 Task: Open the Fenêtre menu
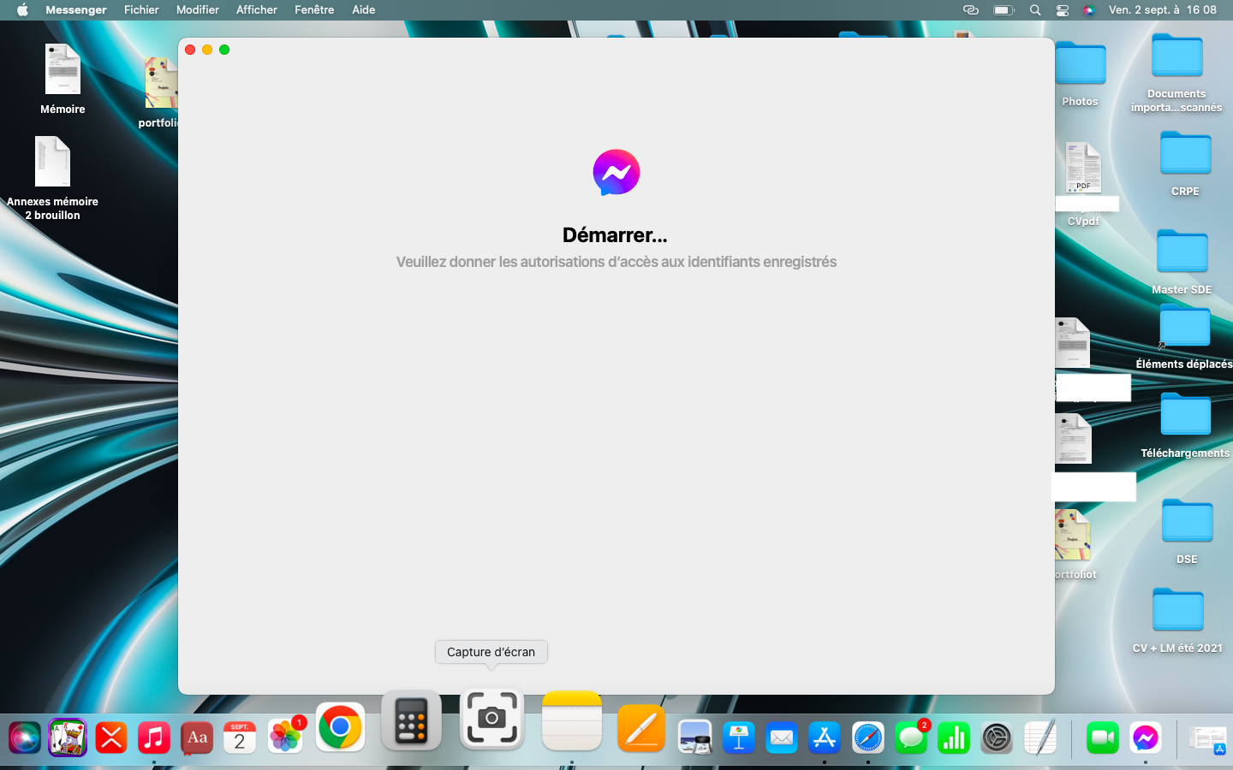coord(314,10)
